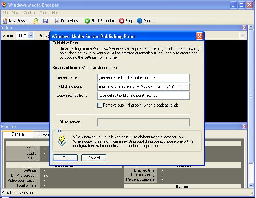Click the Publishing point input field
256x198 pixels.
144,87
